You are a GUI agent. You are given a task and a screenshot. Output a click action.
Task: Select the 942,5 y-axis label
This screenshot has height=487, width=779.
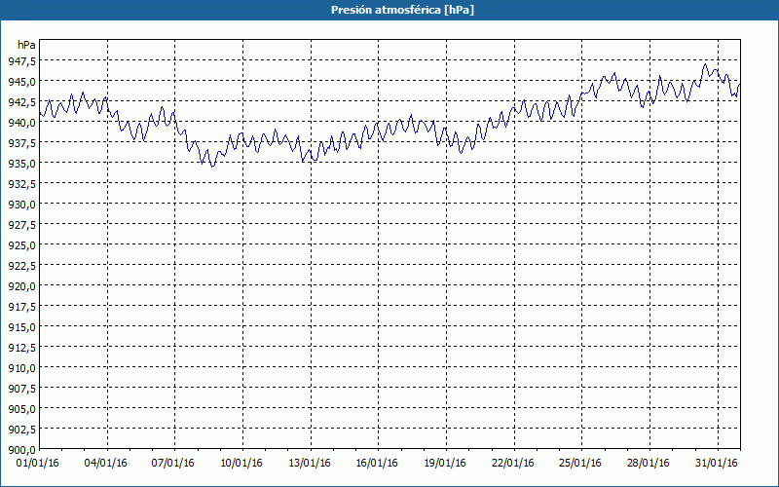21,102
